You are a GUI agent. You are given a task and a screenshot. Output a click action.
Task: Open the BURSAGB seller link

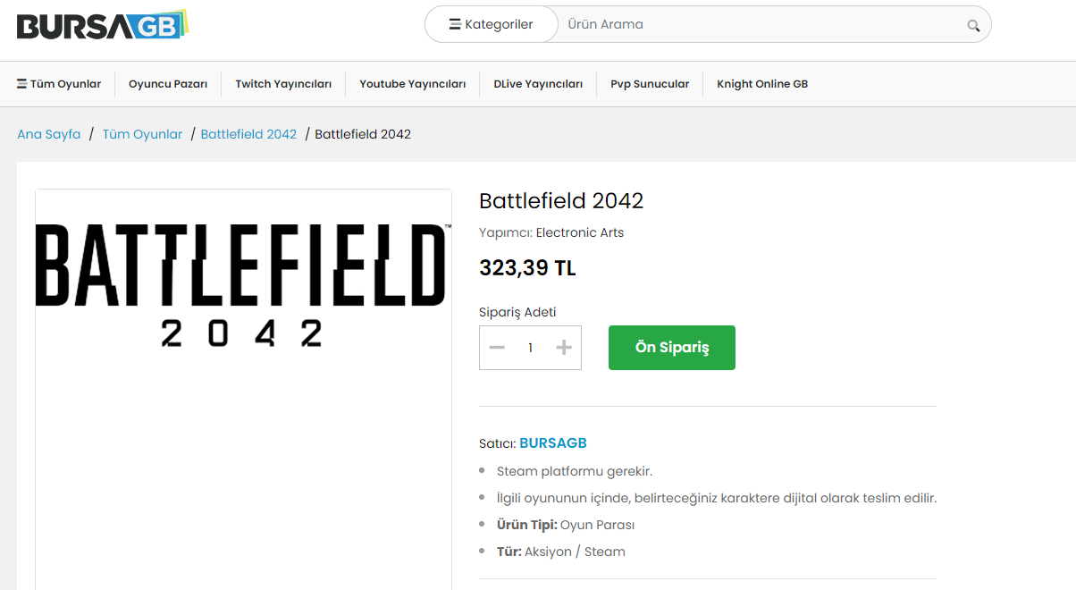point(553,443)
